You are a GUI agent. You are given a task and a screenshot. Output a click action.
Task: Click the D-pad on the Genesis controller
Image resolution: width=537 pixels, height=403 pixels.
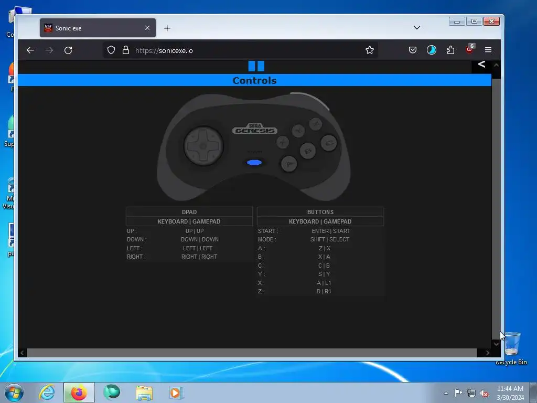click(x=203, y=146)
